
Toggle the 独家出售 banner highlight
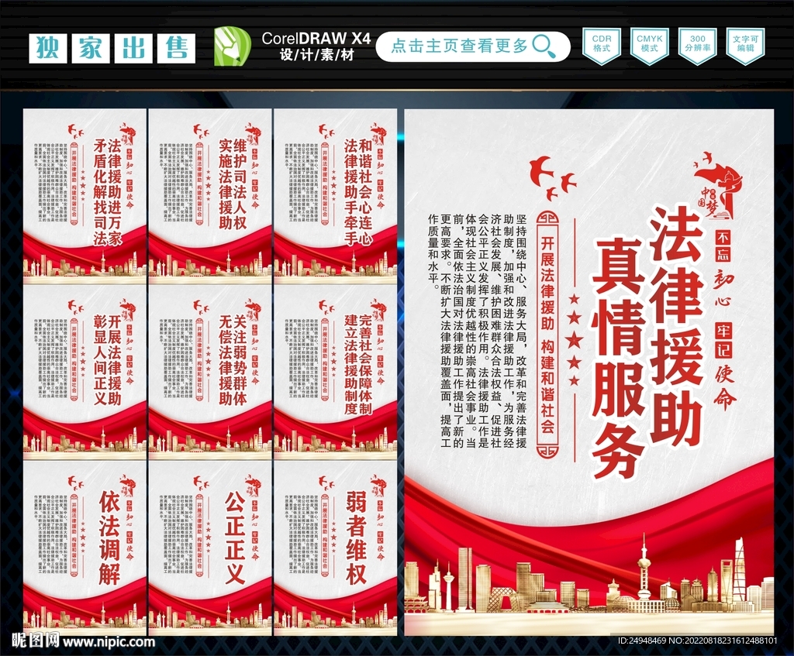click(x=113, y=46)
